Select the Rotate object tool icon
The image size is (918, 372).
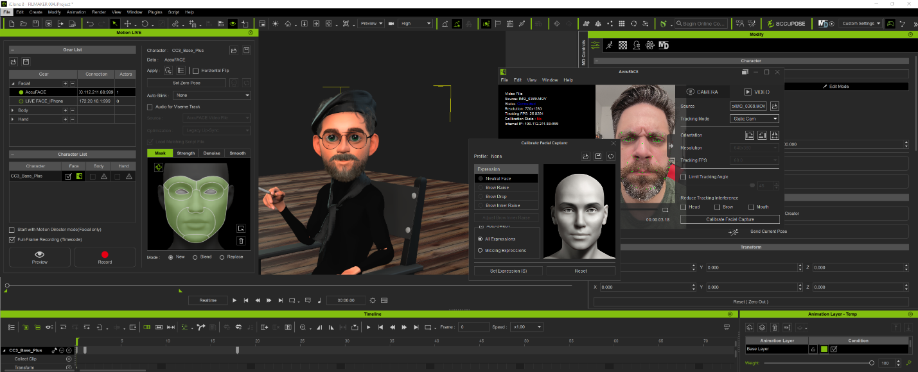click(x=145, y=23)
